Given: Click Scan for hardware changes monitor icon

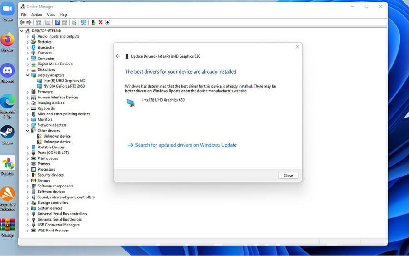Looking at the screenshot, I should [84, 22].
